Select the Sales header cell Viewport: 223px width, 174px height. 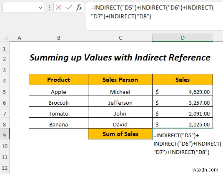183,80
